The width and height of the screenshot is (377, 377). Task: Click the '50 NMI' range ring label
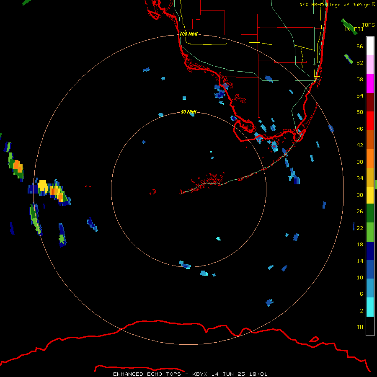click(188, 112)
